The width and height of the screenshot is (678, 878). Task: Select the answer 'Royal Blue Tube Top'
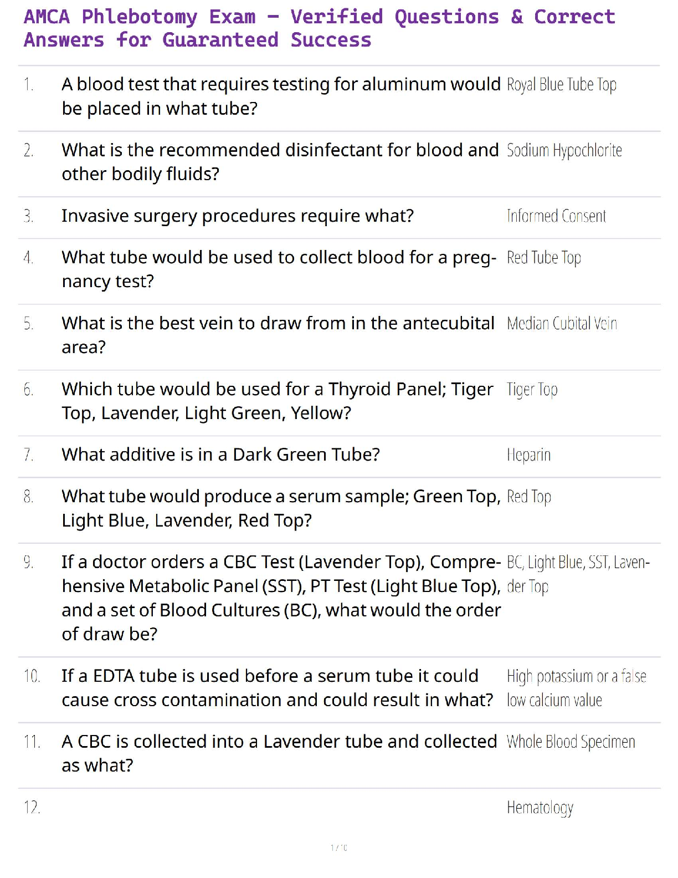click(x=561, y=85)
